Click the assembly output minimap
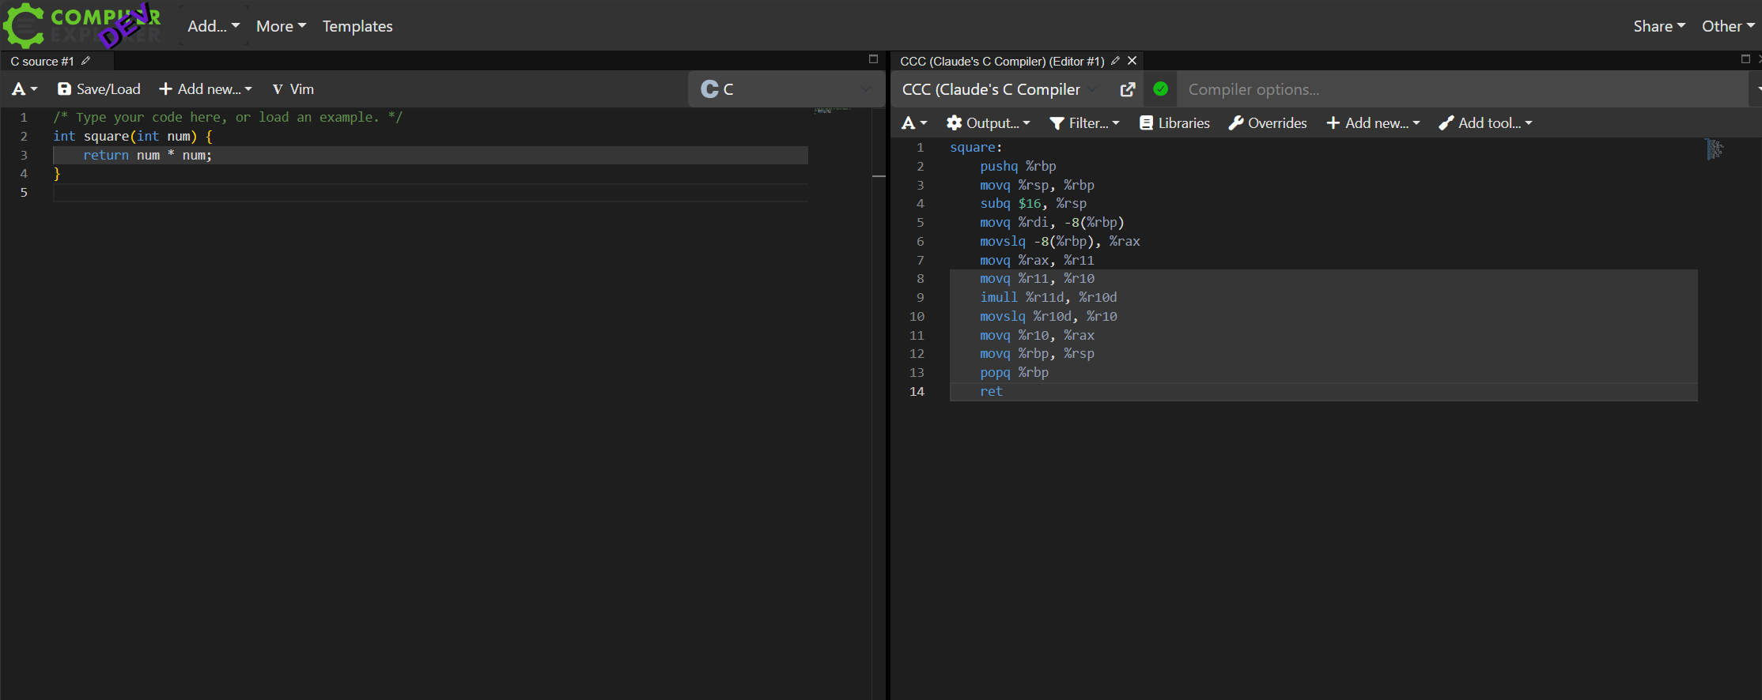Viewport: 1762px width, 700px height. click(1715, 149)
